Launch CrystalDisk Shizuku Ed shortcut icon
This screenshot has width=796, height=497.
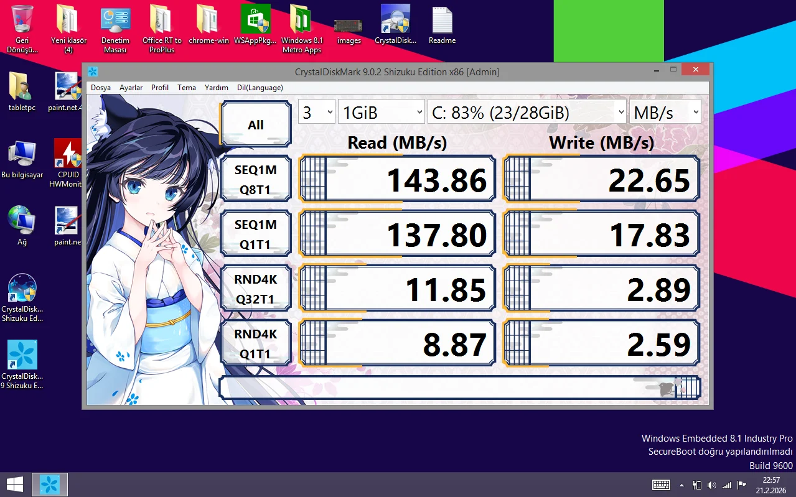tap(22, 297)
